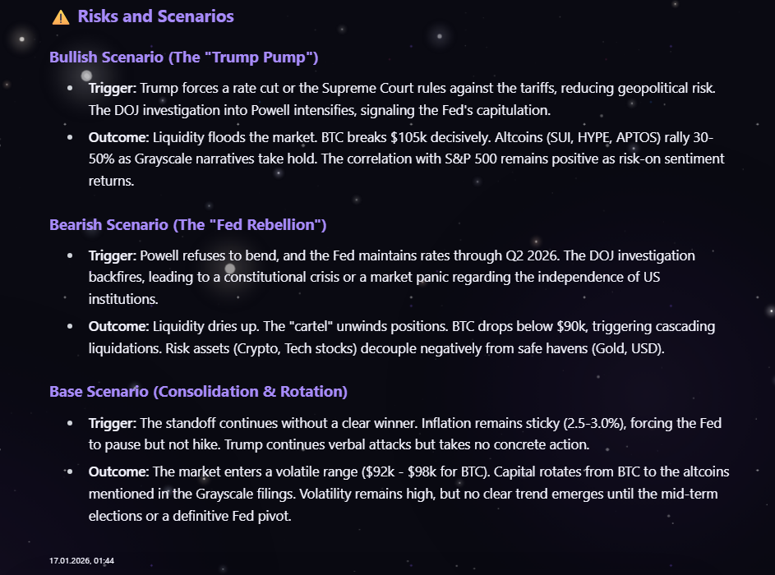This screenshot has width=775, height=575.
Task: Click the bold "Trigger:" label under Bearish Scenario
Action: (x=112, y=255)
